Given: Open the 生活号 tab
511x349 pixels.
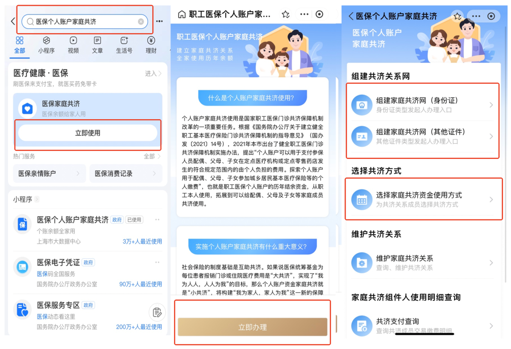Looking at the screenshot, I should (124, 45).
